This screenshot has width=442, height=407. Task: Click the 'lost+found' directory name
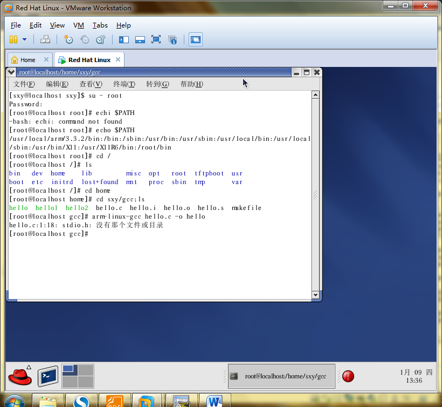click(x=100, y=182)
